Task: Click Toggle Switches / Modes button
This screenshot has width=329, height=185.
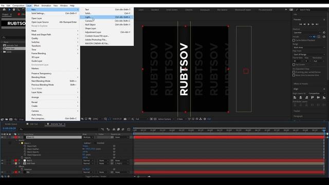Action: point(96,176)
